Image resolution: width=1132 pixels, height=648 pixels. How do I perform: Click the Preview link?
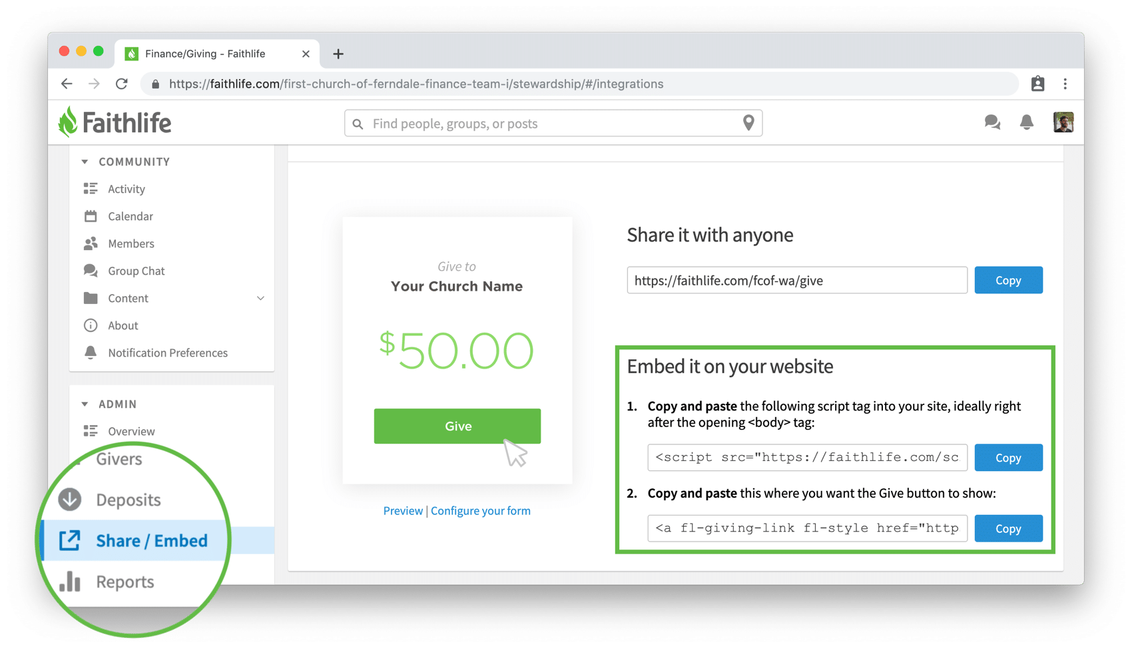click(403, 511)
